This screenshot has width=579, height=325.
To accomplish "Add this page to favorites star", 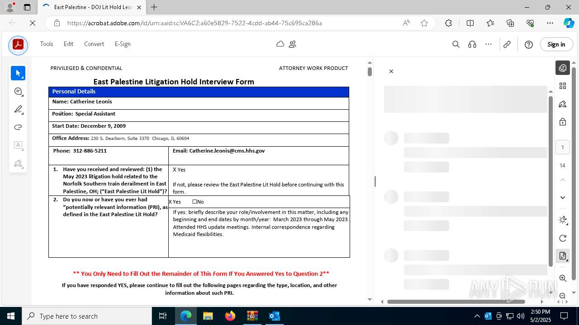I will click(x=424, y=23).
